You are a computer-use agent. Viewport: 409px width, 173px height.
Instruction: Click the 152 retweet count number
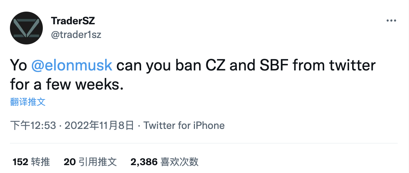(x=20, y=162)
